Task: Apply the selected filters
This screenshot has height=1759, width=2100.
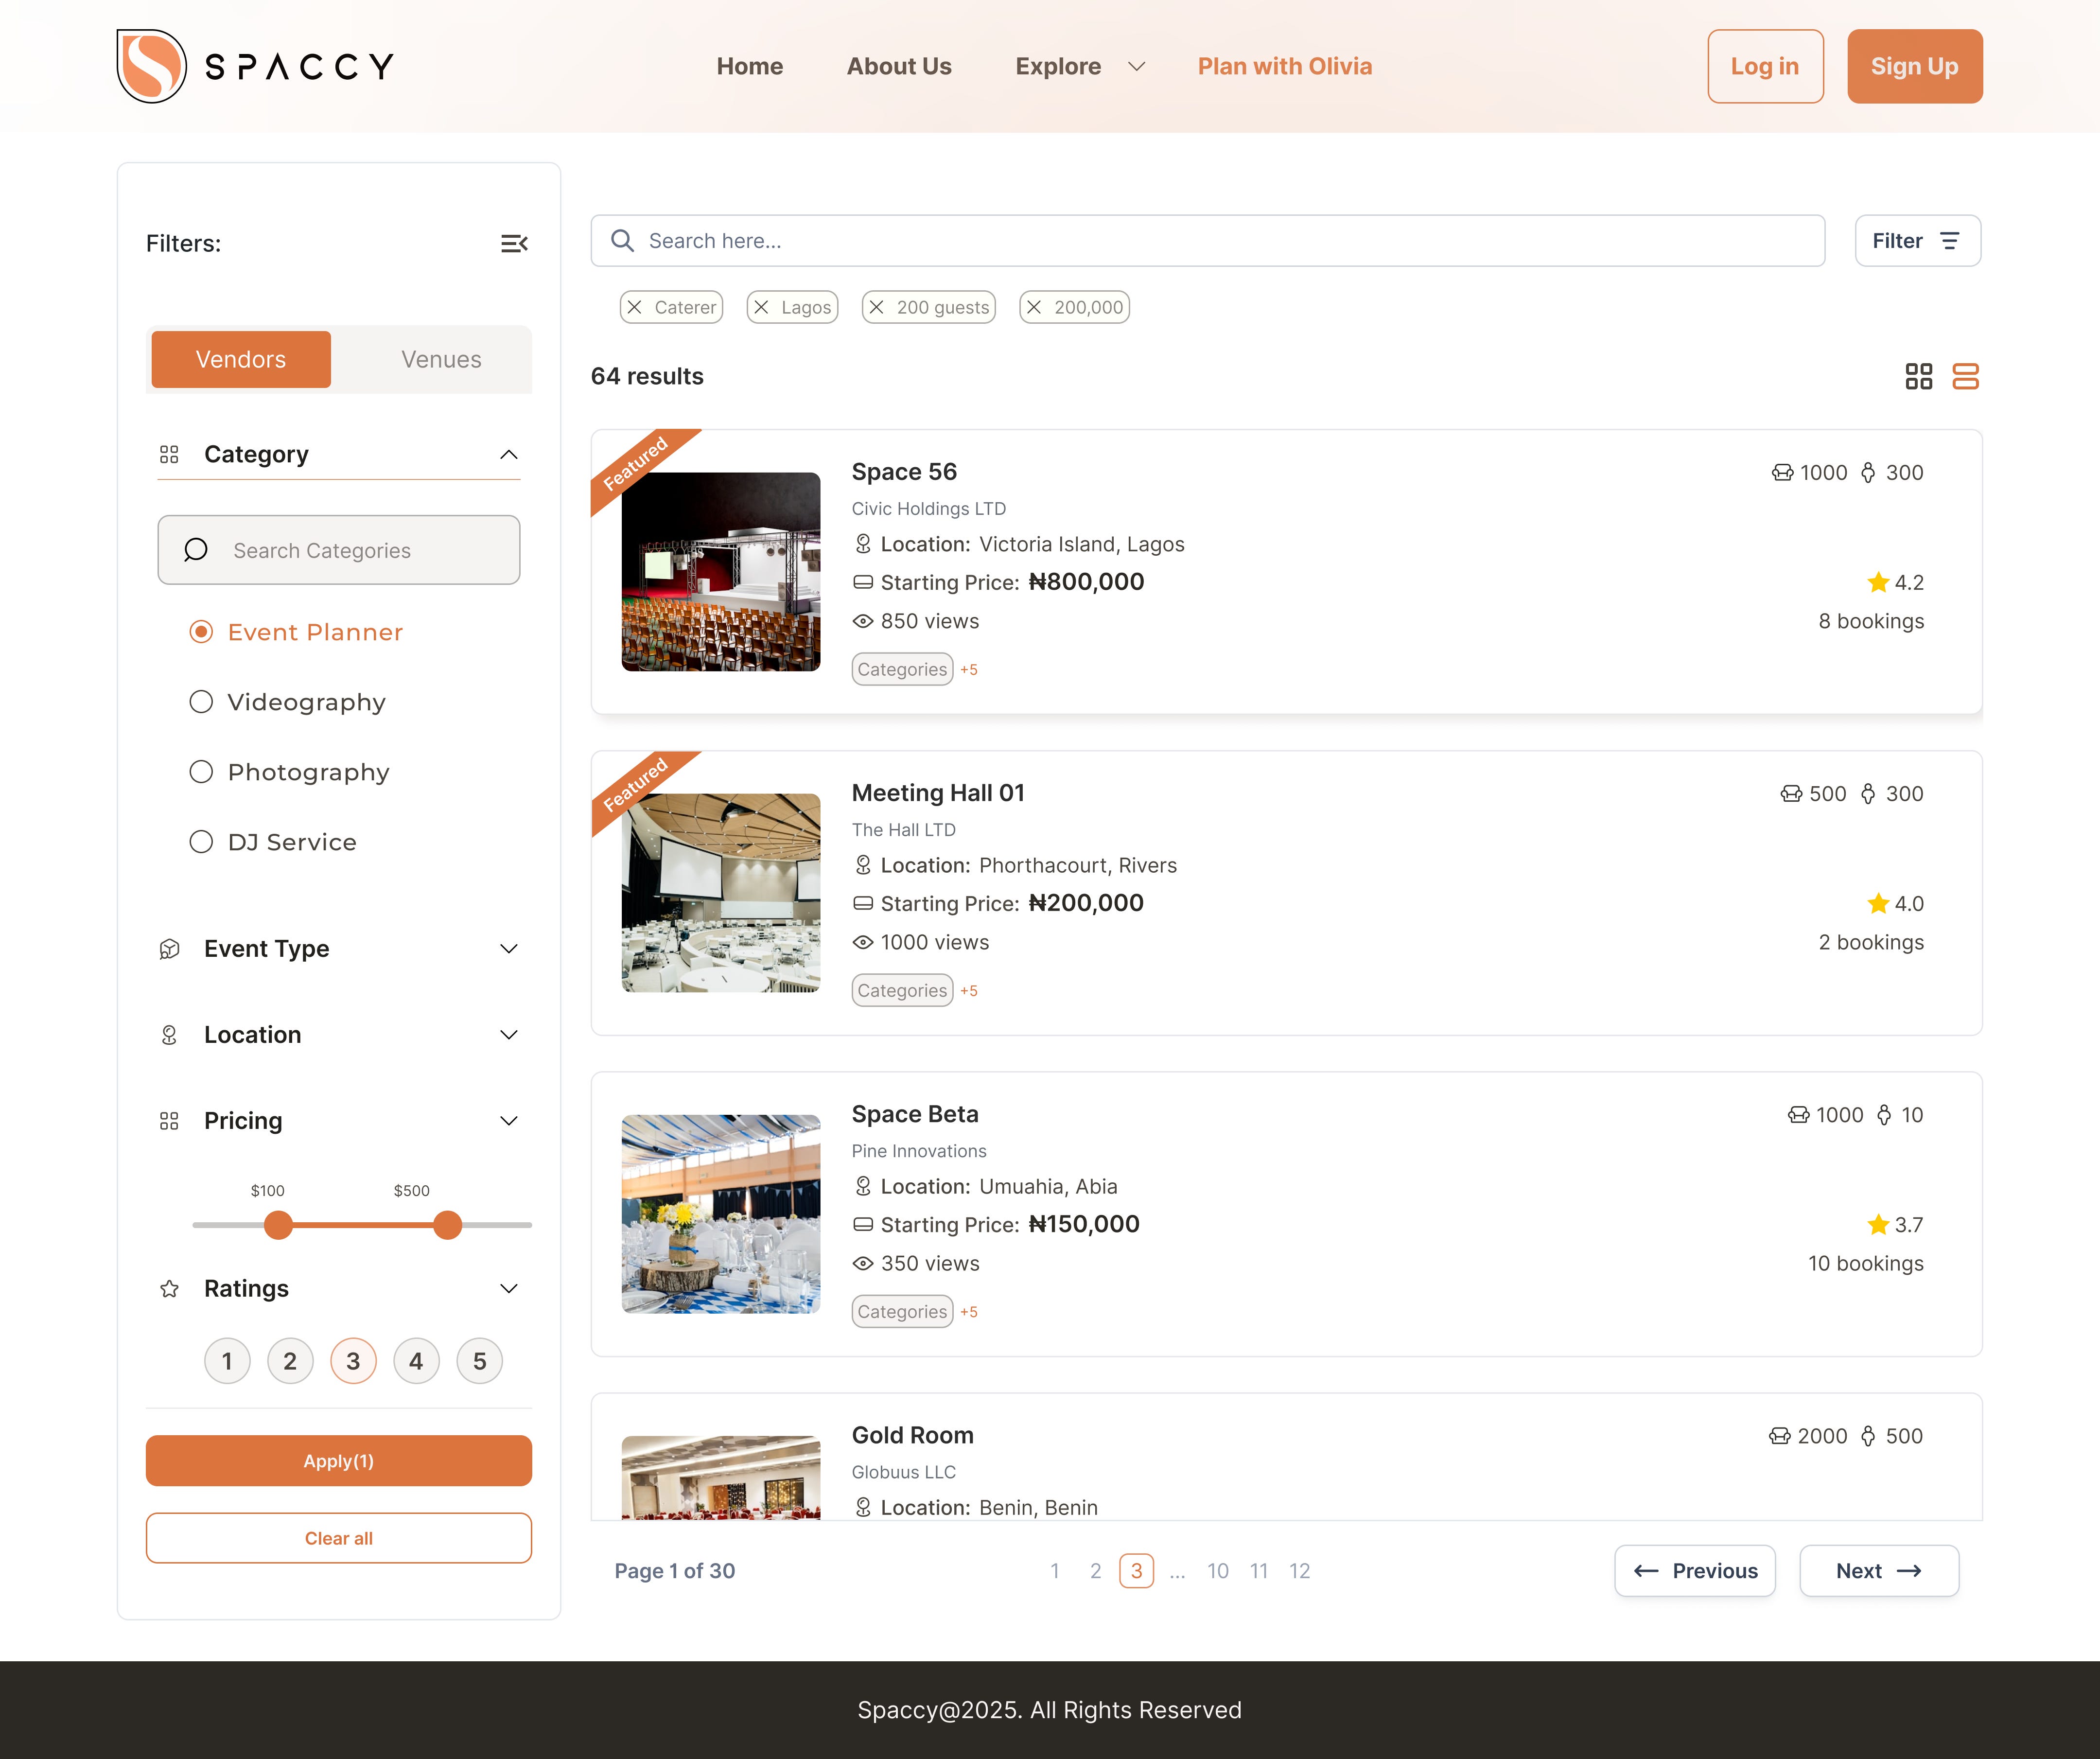Action: point(339,1461)
